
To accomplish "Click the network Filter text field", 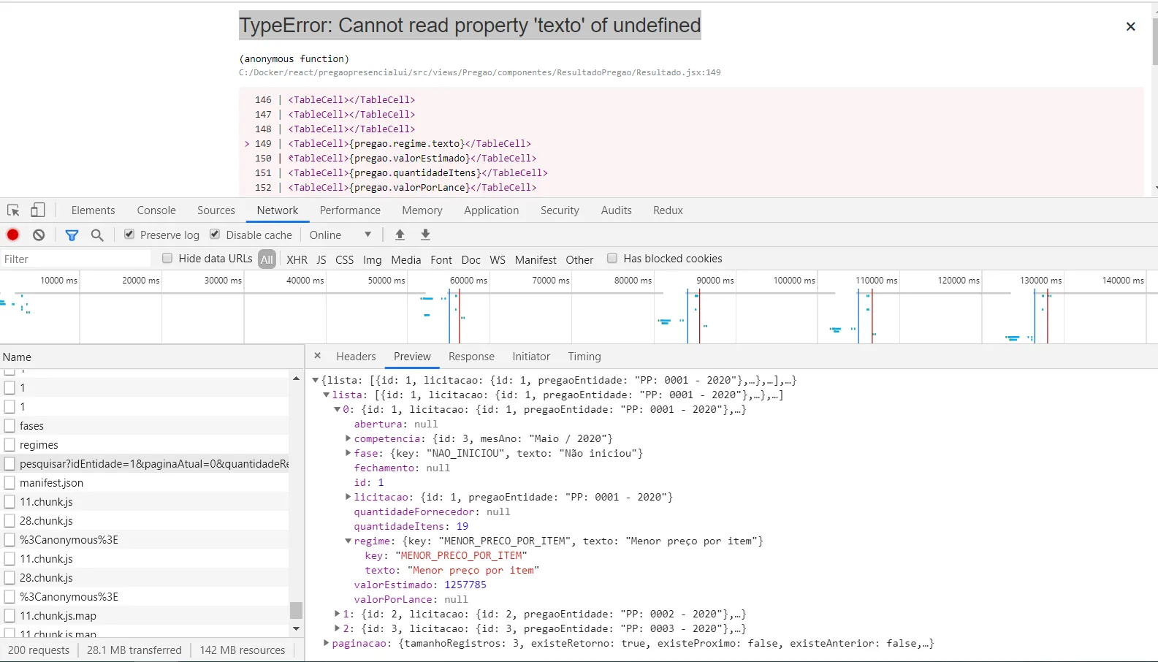I will (x=73, y=259).
